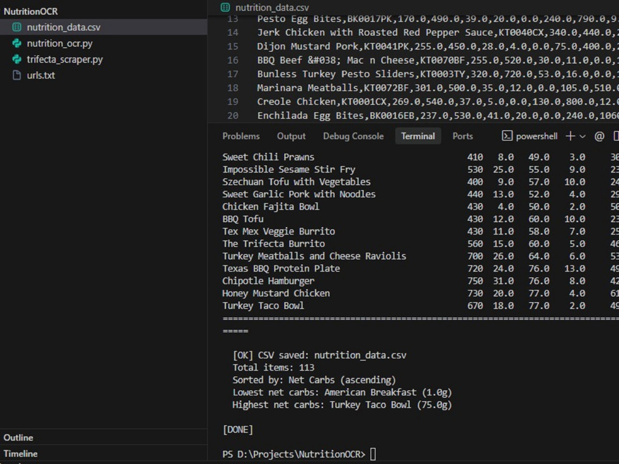Switch to the Output panel tab
The image size is (619, 464).
(x=292, y=136)
